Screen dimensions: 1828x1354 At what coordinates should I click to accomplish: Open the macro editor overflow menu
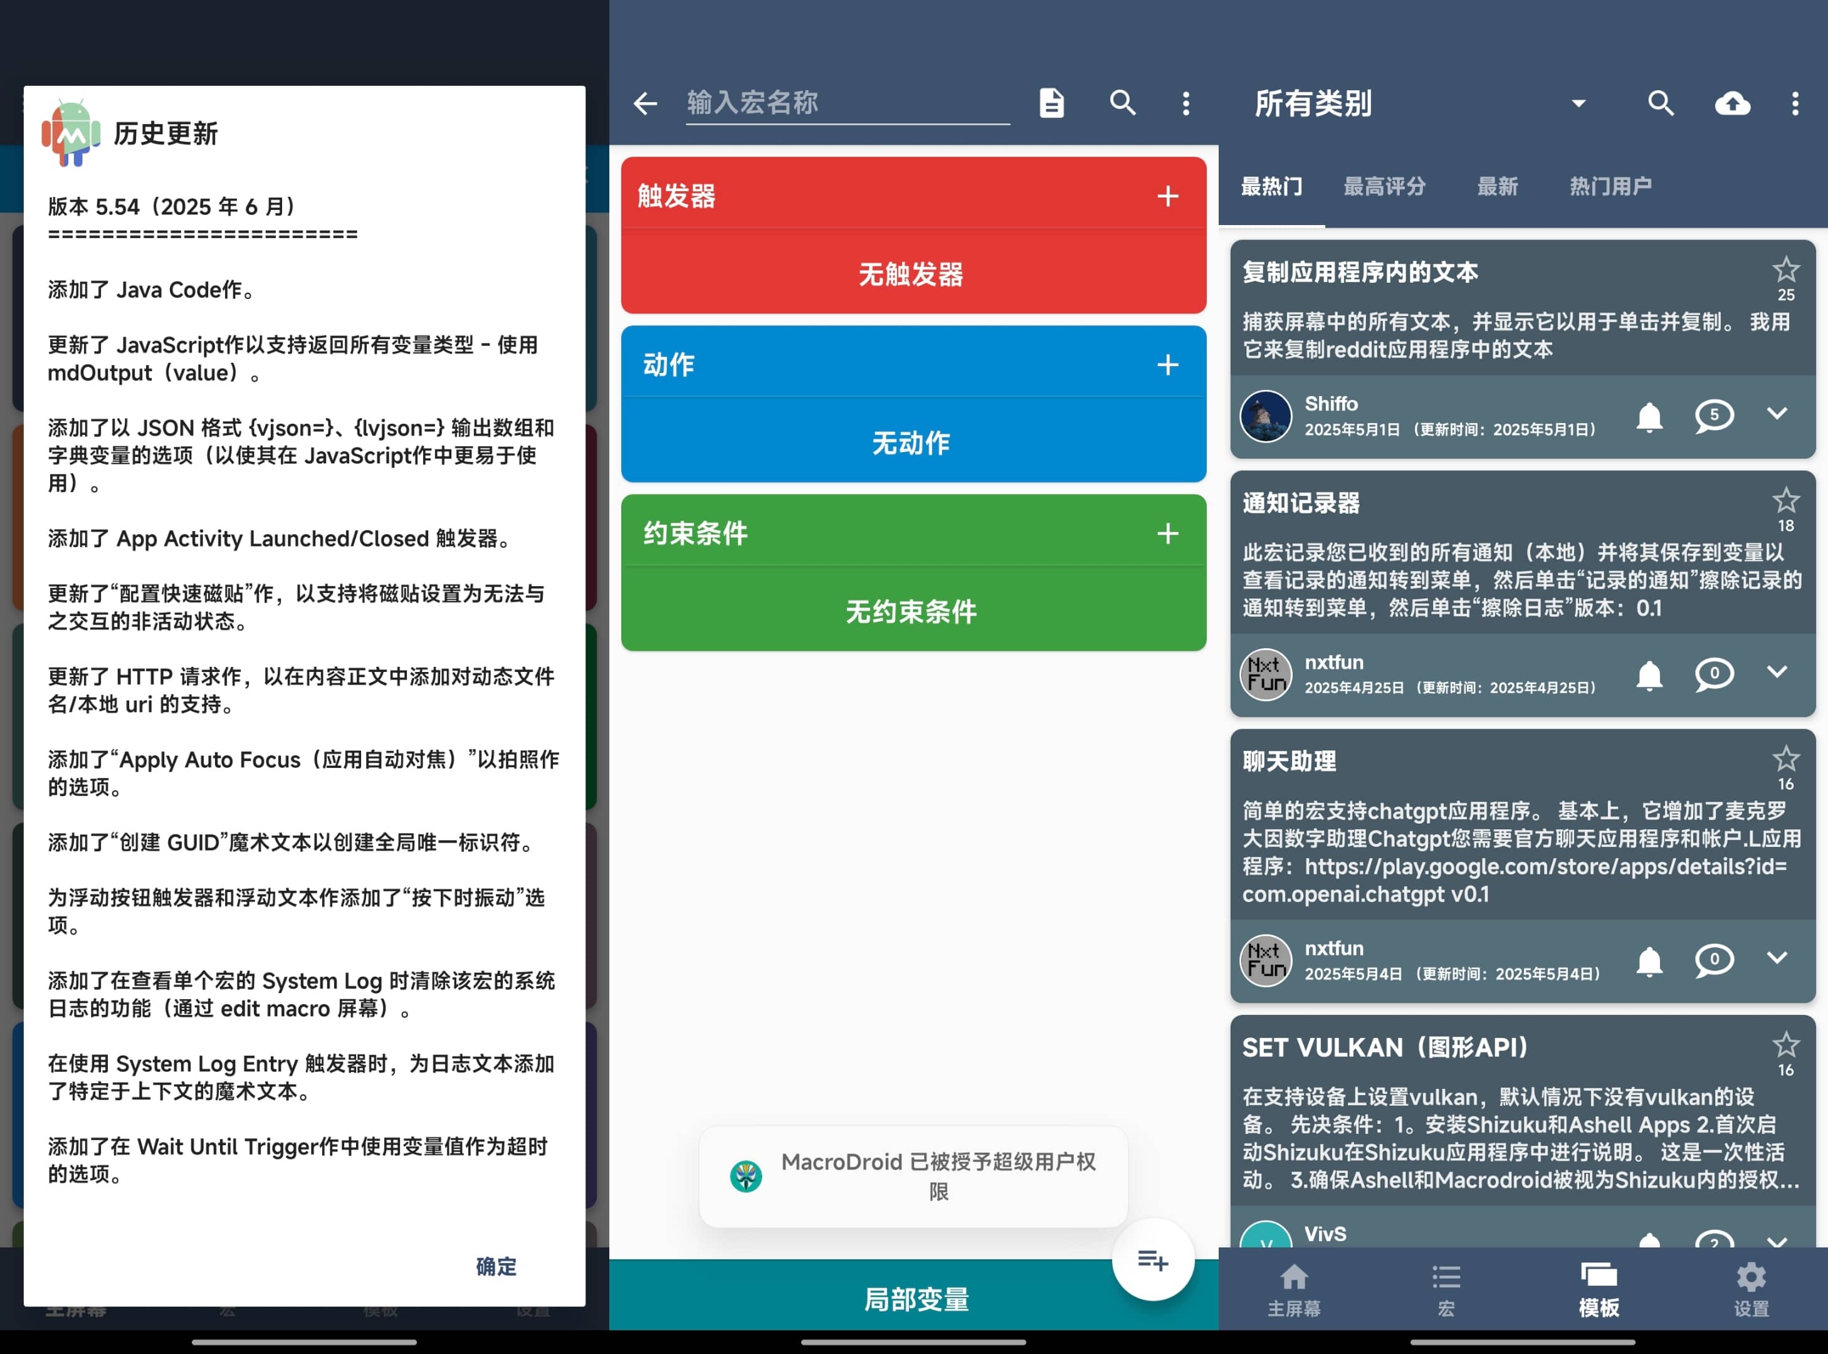point(1185,103)
